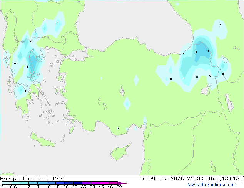Click the 20–25 mm legend color swatch
244x188 pixels.
click(x=69, y=183)
